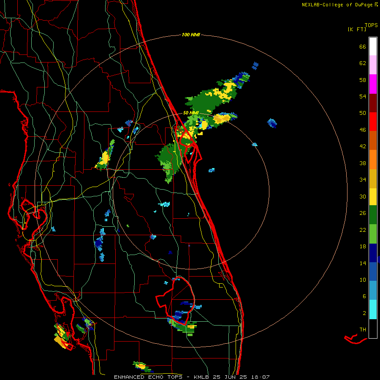Screen dimensions: 380x380
Task: Click the 38 legend value
Action: tap(363, 163)
